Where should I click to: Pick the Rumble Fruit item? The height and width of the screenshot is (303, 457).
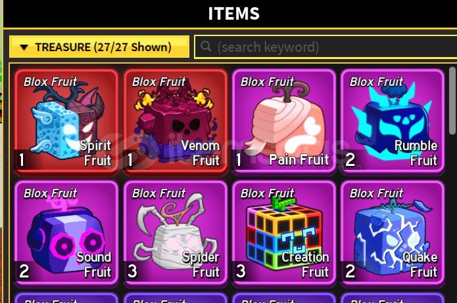pos(393,122)
